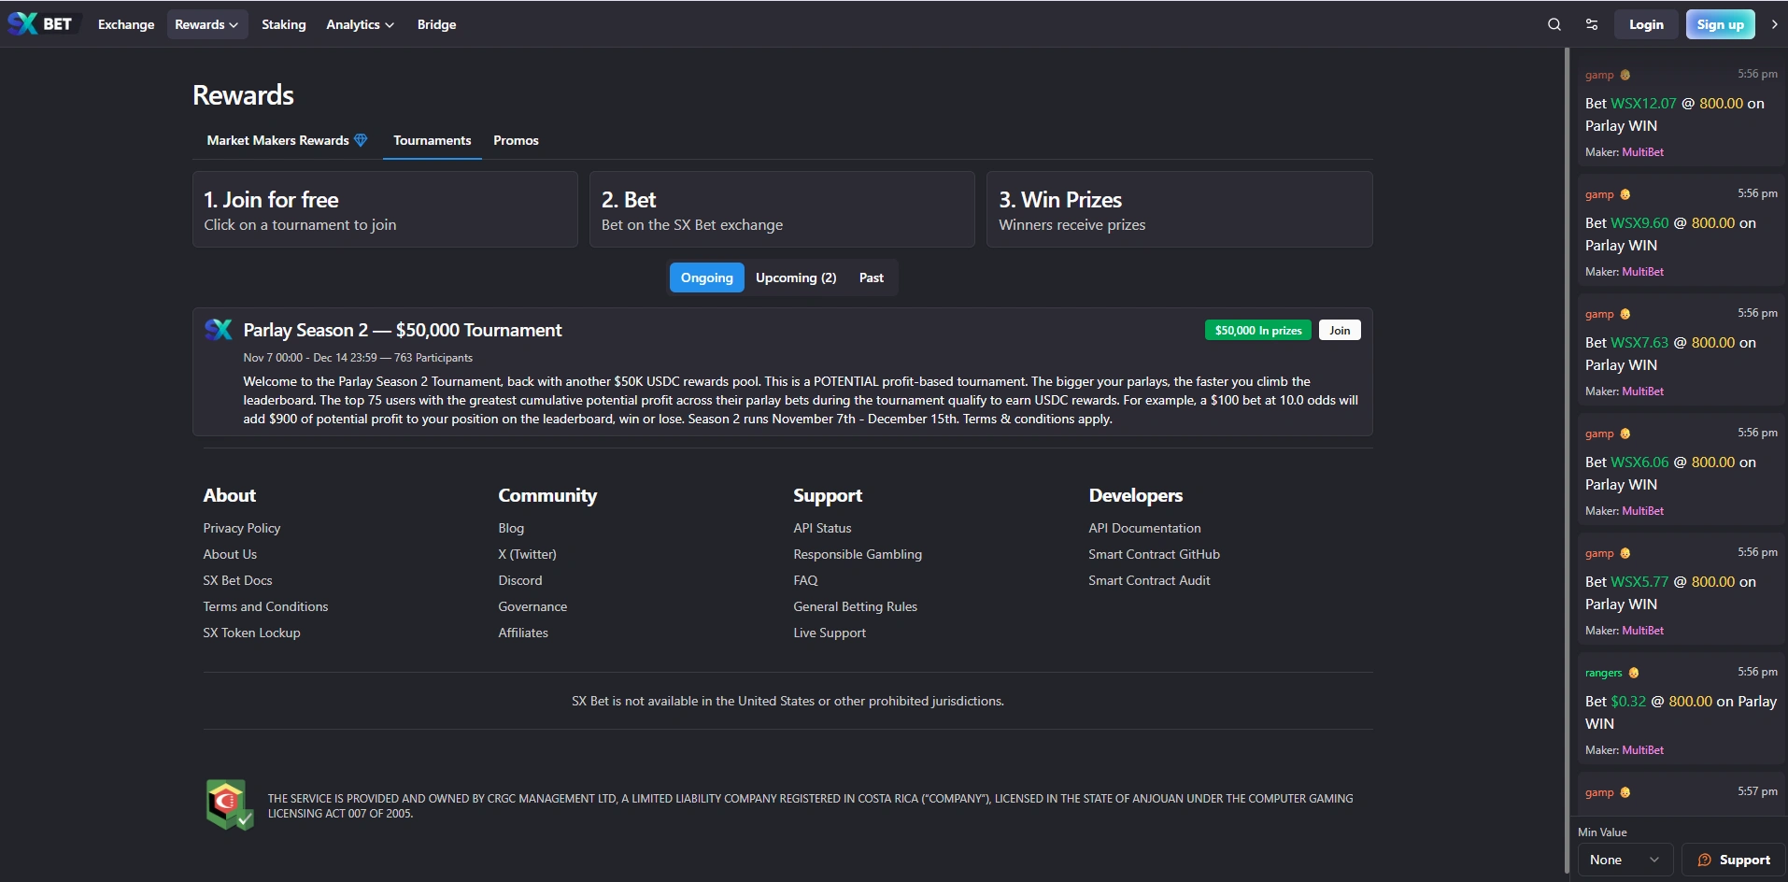Click the Anjouan gaming license seal

point(230,804)
